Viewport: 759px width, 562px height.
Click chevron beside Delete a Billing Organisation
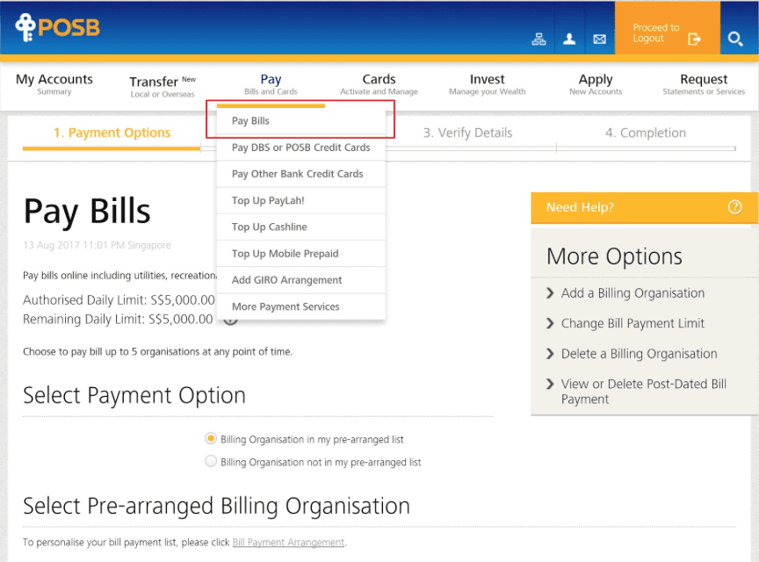pos(550,354)
